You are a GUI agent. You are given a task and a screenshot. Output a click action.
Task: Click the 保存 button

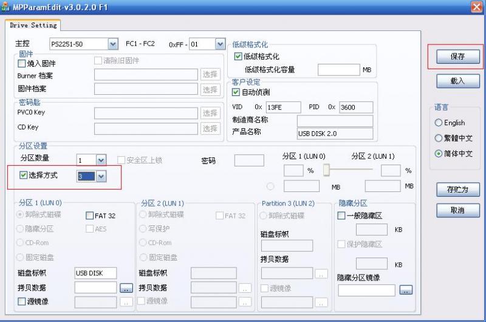(457, 57)
